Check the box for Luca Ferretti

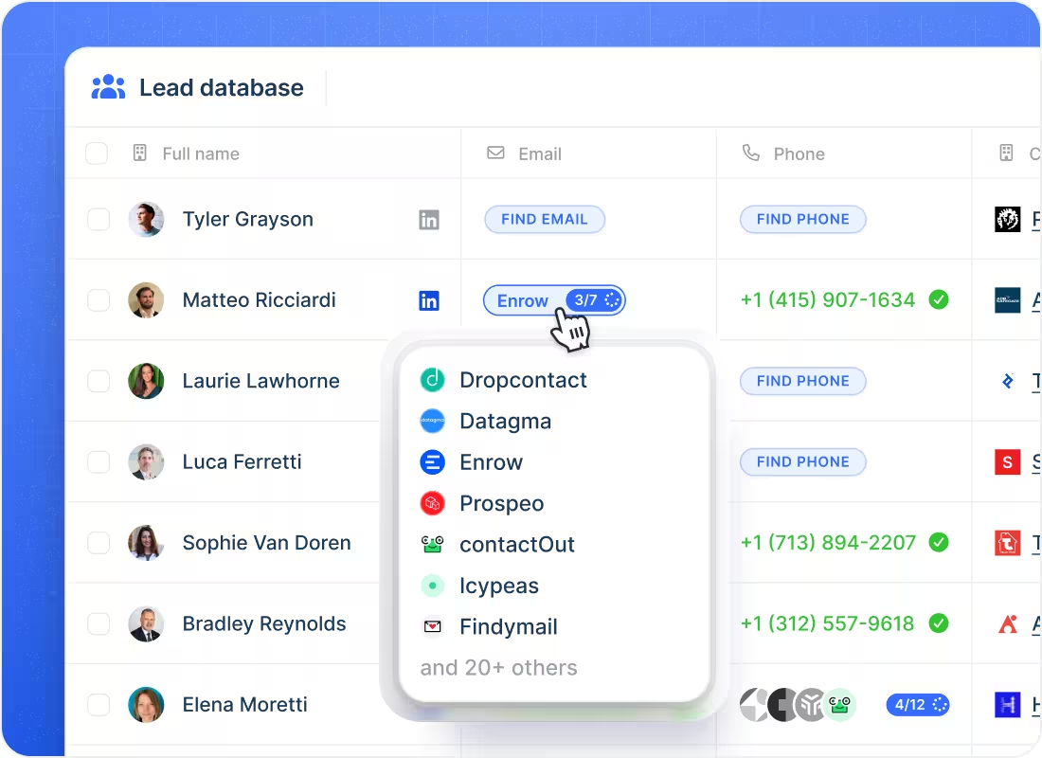[x=99, y=462]
